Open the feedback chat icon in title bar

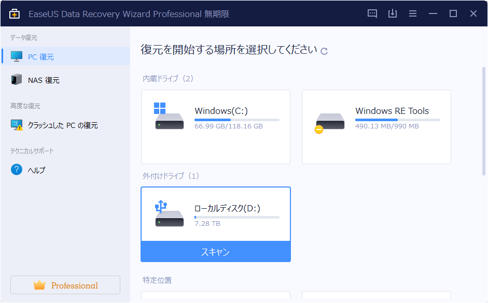coord(372,13)
